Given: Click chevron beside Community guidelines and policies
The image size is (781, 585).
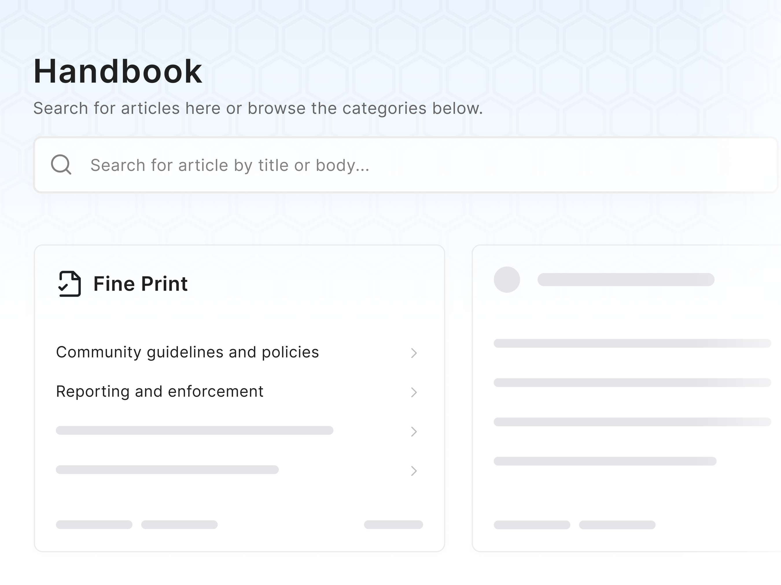Looking at the screenshot, I should tap(414, 353).
